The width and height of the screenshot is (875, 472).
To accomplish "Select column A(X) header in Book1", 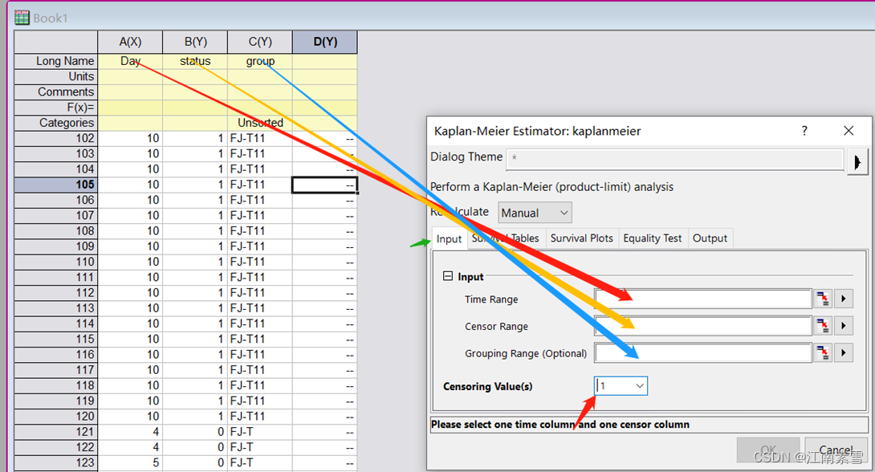I will pos(130,42).
